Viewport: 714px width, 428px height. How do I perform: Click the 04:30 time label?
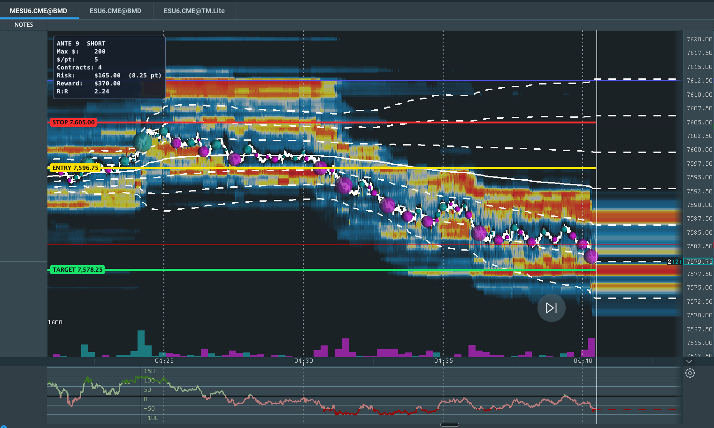pos(304,361)
